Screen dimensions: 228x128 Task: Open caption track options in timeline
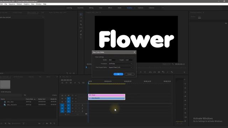point(83,83)
